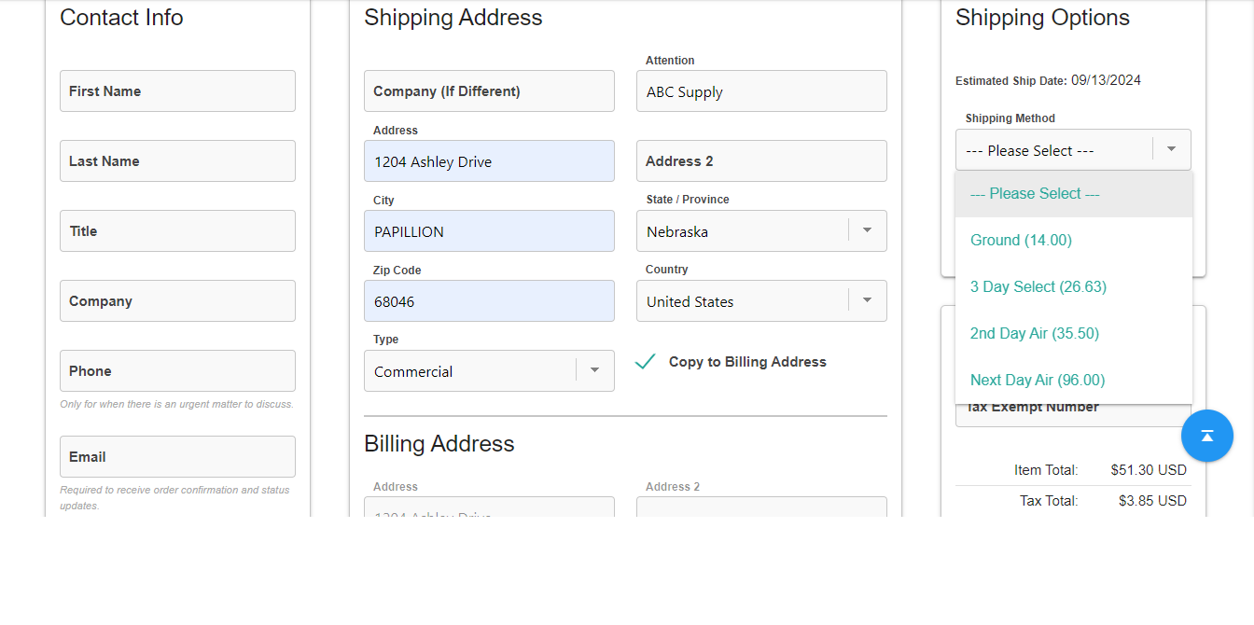The height and width of the screenshot is (625, 1254).
Task: Choose the Please Select placeholder option
Action: (1034, 194)
